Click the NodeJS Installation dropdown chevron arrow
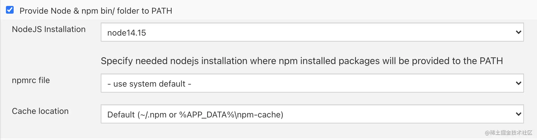Screen dimensions: 537x140 coord(518,32)
